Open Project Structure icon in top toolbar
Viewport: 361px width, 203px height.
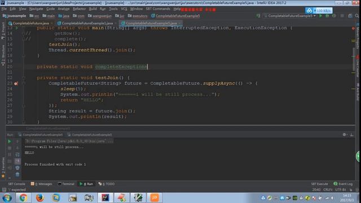pos(350,16)
